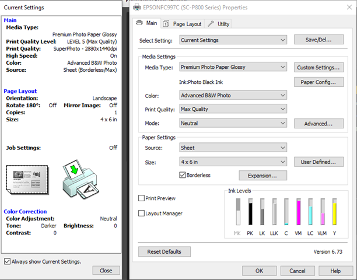The image size is (357, 280).
Task: Click the page layout preview thumbnail
Action: tap(27, 180)
